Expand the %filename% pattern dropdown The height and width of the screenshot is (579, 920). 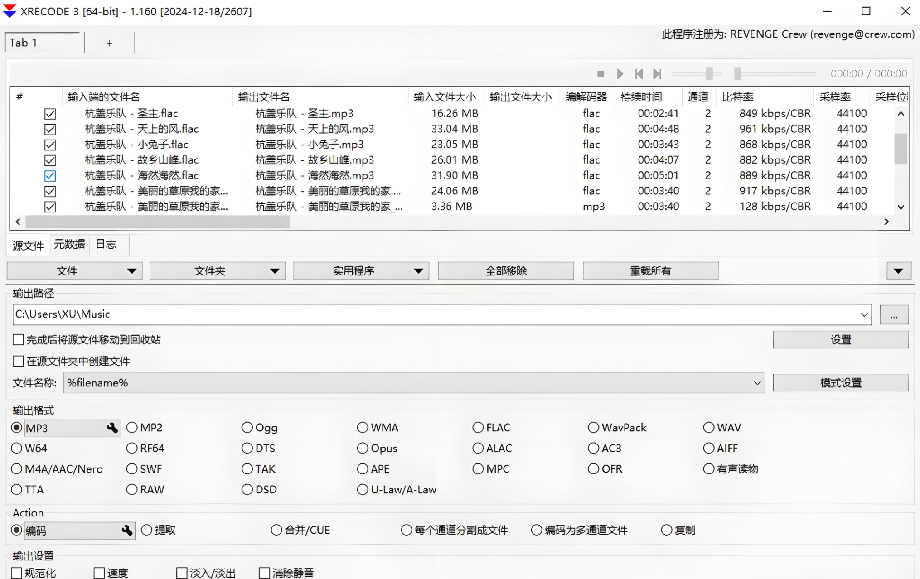point(757,383)
